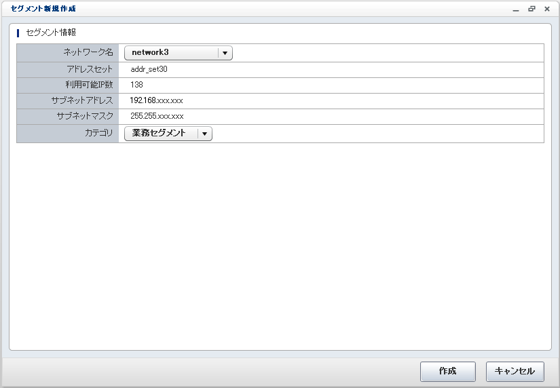Click the 利用可能IP数 row label
Screen dimensions: 560x388
tap(90, 85)
